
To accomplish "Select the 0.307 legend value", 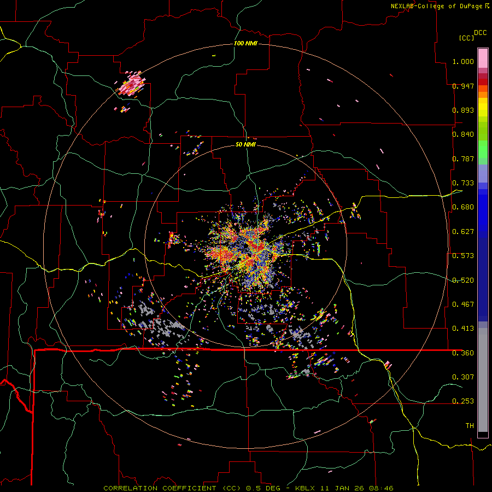I will click(x=463, y=377).
